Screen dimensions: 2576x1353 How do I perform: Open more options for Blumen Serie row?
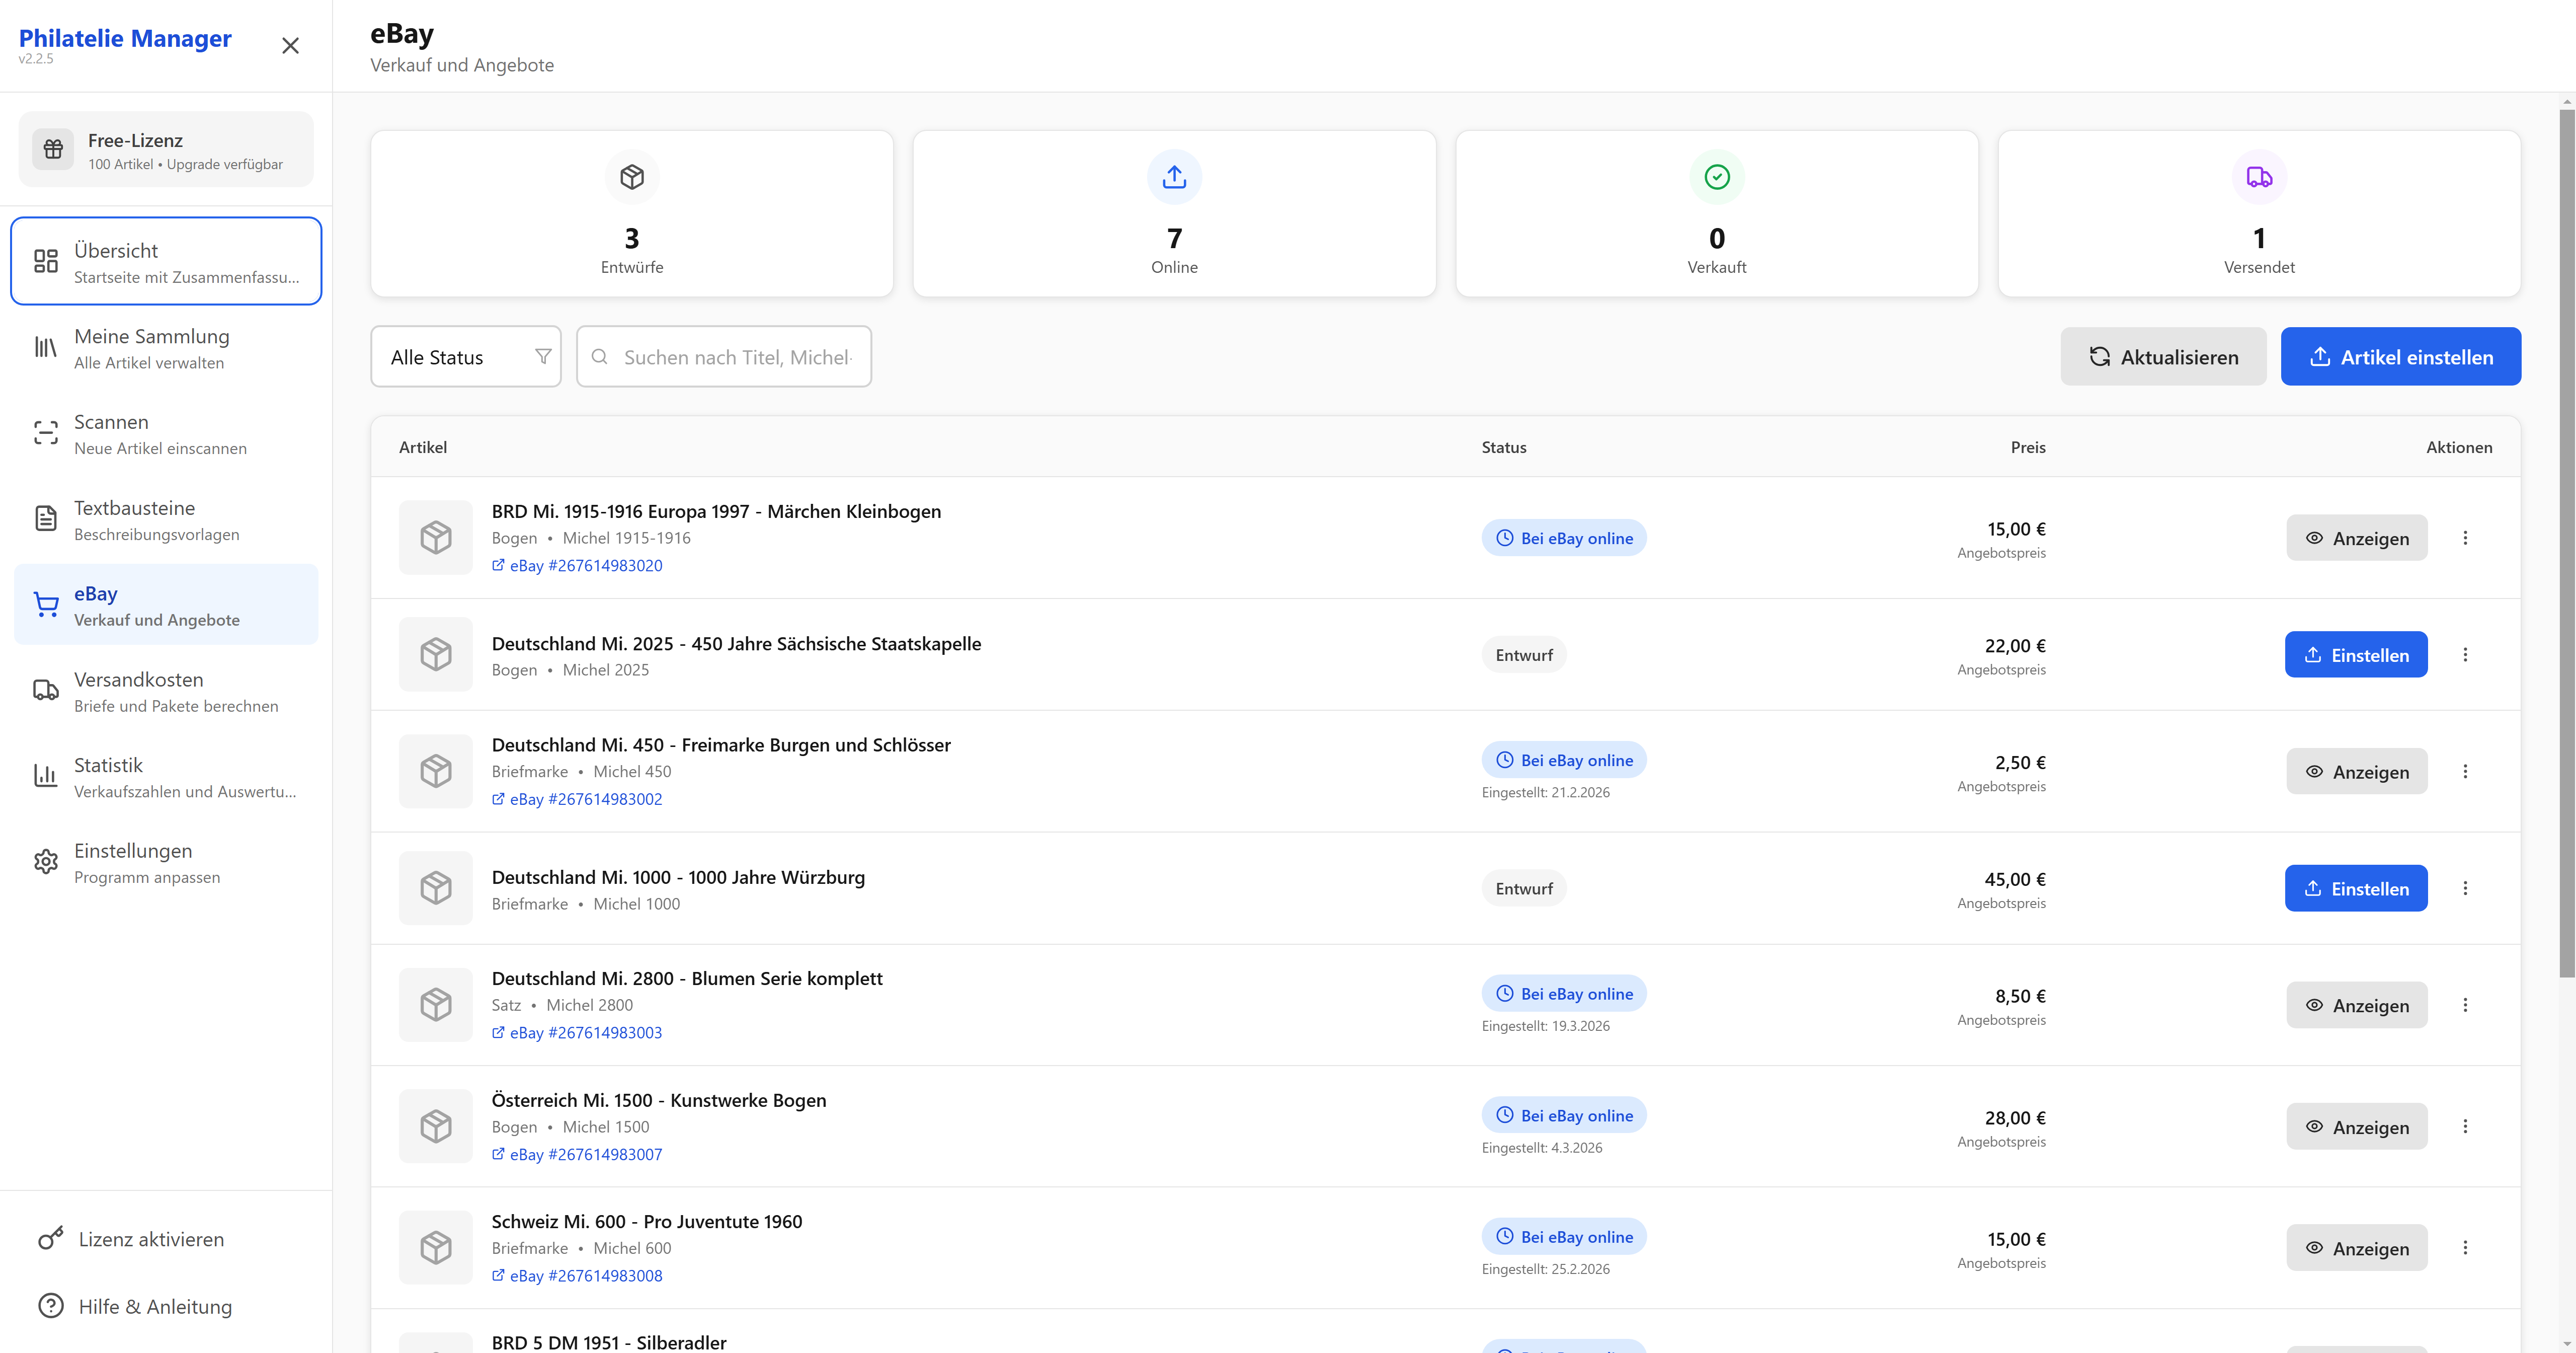coord(2465,1005)
